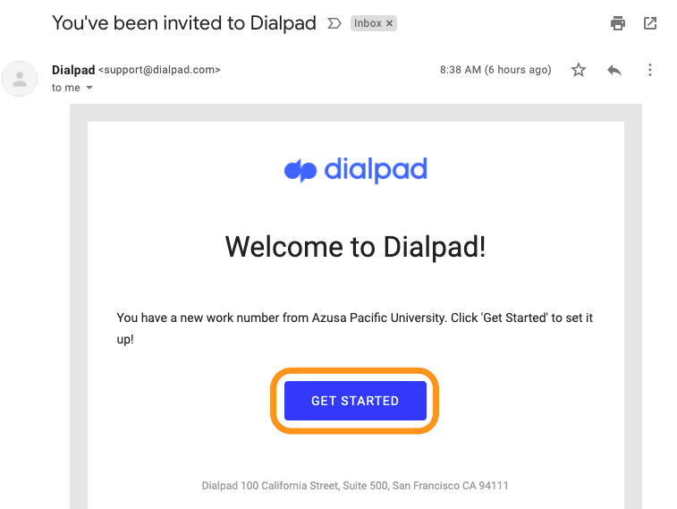
Task: Click the blue dialpad speech-bubble logo mark
Action: pyautogui.click(x=300, y=170)
